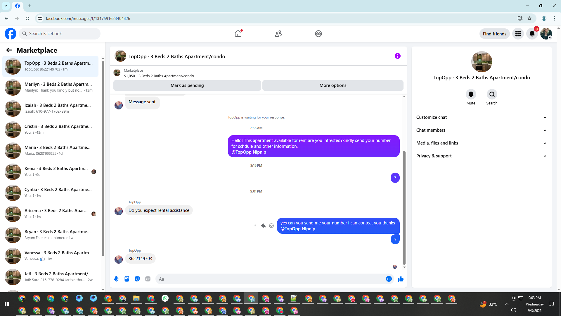Click the Search Facebook field
561x316 pixels.
pos(60,34)
